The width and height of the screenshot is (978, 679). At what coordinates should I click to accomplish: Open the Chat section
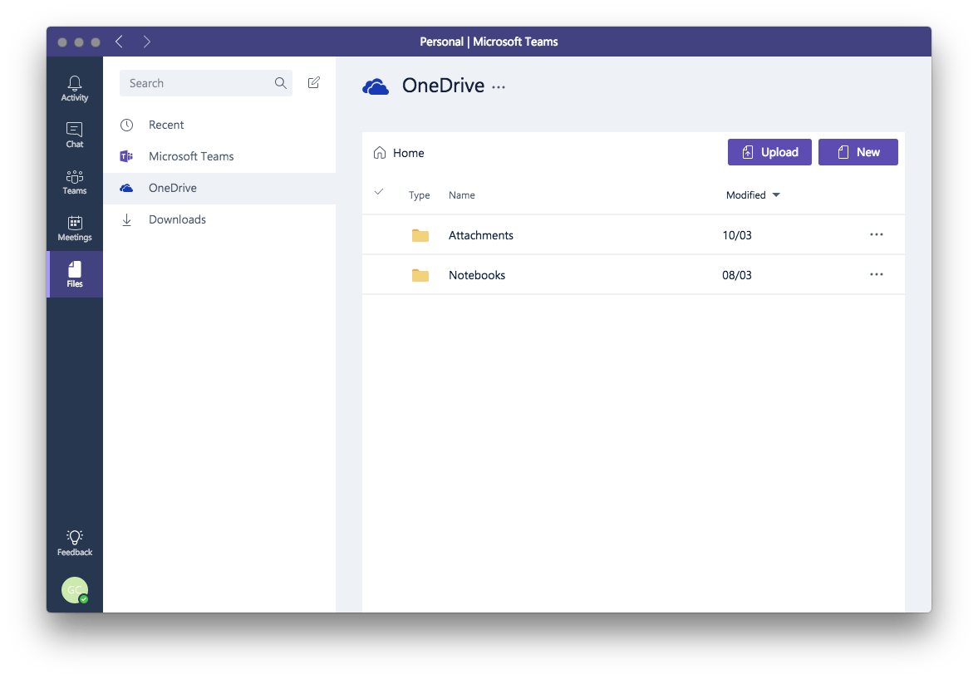click(74, 135)
